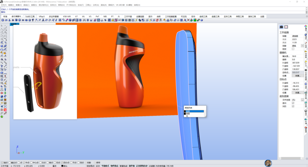
Task: Click the rectangle icon beside the camera icon
Action: pyautogui.click(x=286, y=27)
